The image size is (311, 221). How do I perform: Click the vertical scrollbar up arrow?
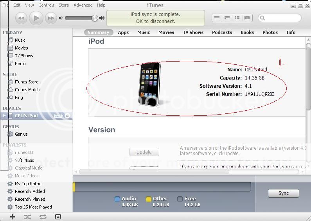click(308, 39)
